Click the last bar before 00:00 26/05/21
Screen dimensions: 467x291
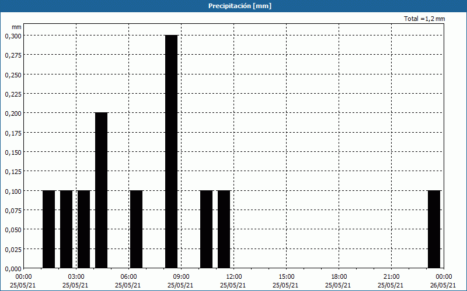[x=434, y=229]
